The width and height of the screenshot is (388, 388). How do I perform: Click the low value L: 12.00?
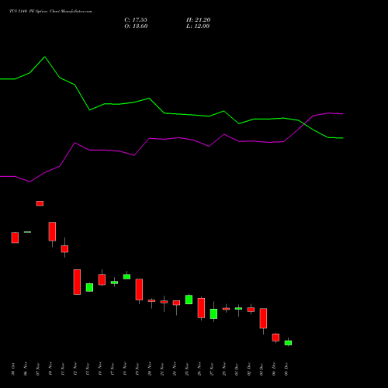coord(198,26)
